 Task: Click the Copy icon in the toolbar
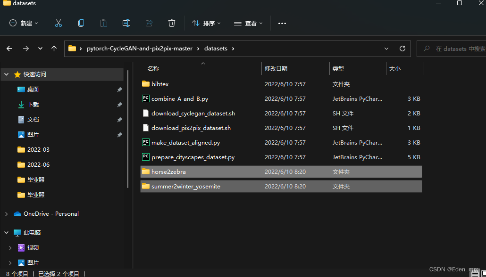81,23
